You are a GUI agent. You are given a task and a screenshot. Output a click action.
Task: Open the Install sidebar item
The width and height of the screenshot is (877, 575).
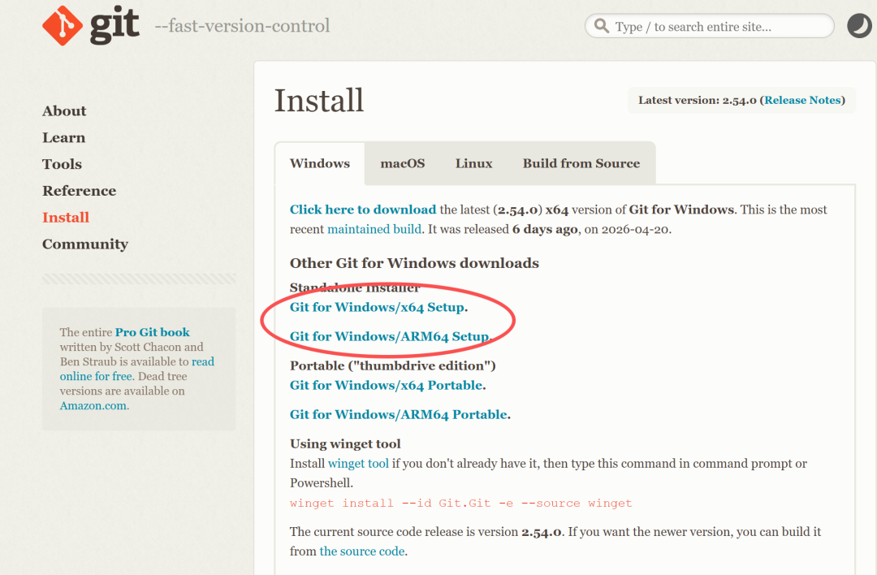click(x=66, y=217)
